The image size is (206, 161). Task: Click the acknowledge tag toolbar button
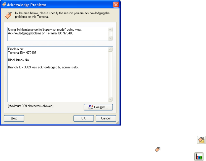(201, 140)
